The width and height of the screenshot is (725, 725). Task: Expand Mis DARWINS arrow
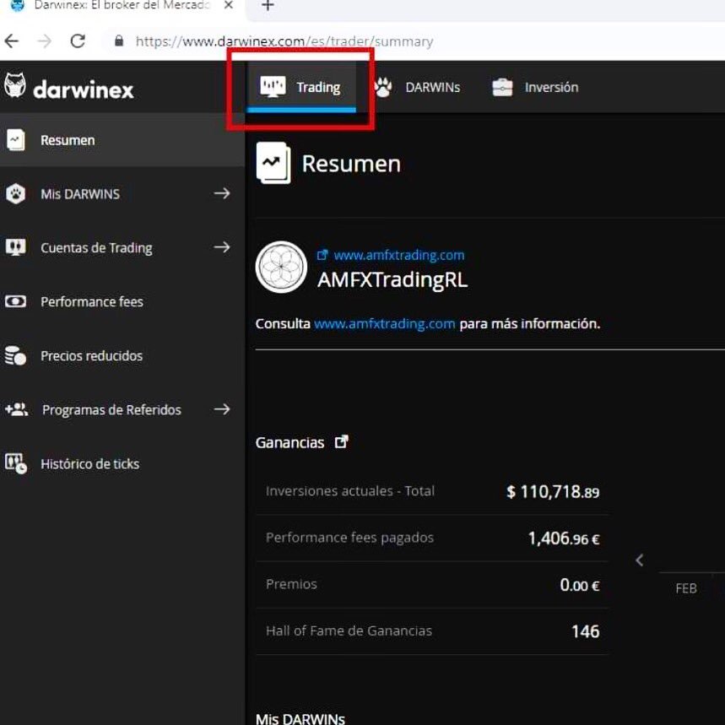click(222, 193)
